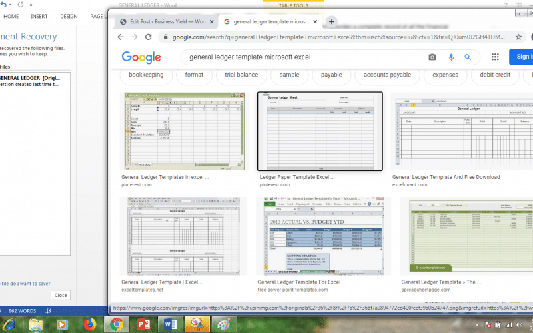This screenshot has height=333, width=533.
Task: Expand the Word undo history dropdown
Action: tap(11, 5)
